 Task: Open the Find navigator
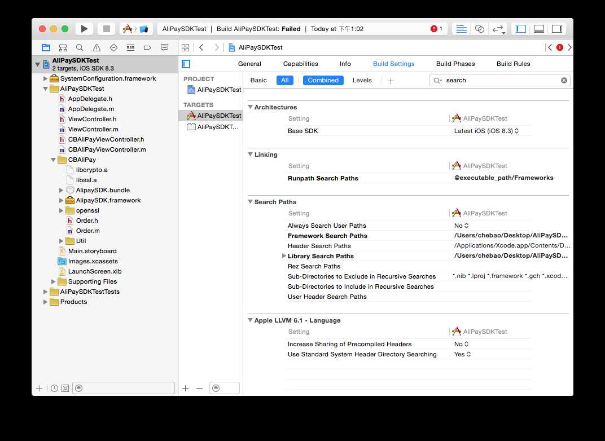80,47
